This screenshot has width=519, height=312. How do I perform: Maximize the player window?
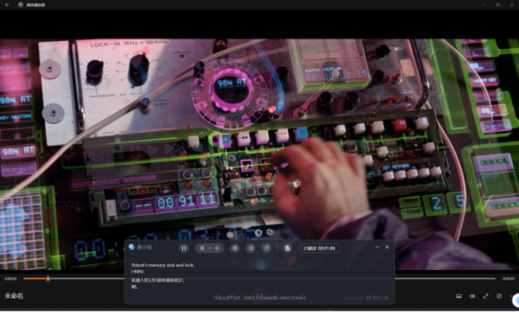pyautogui.click(x=498, y=5)
